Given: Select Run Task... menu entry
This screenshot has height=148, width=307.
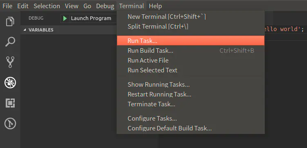Looking at the screenshot, I should click(x=190, y=41).
